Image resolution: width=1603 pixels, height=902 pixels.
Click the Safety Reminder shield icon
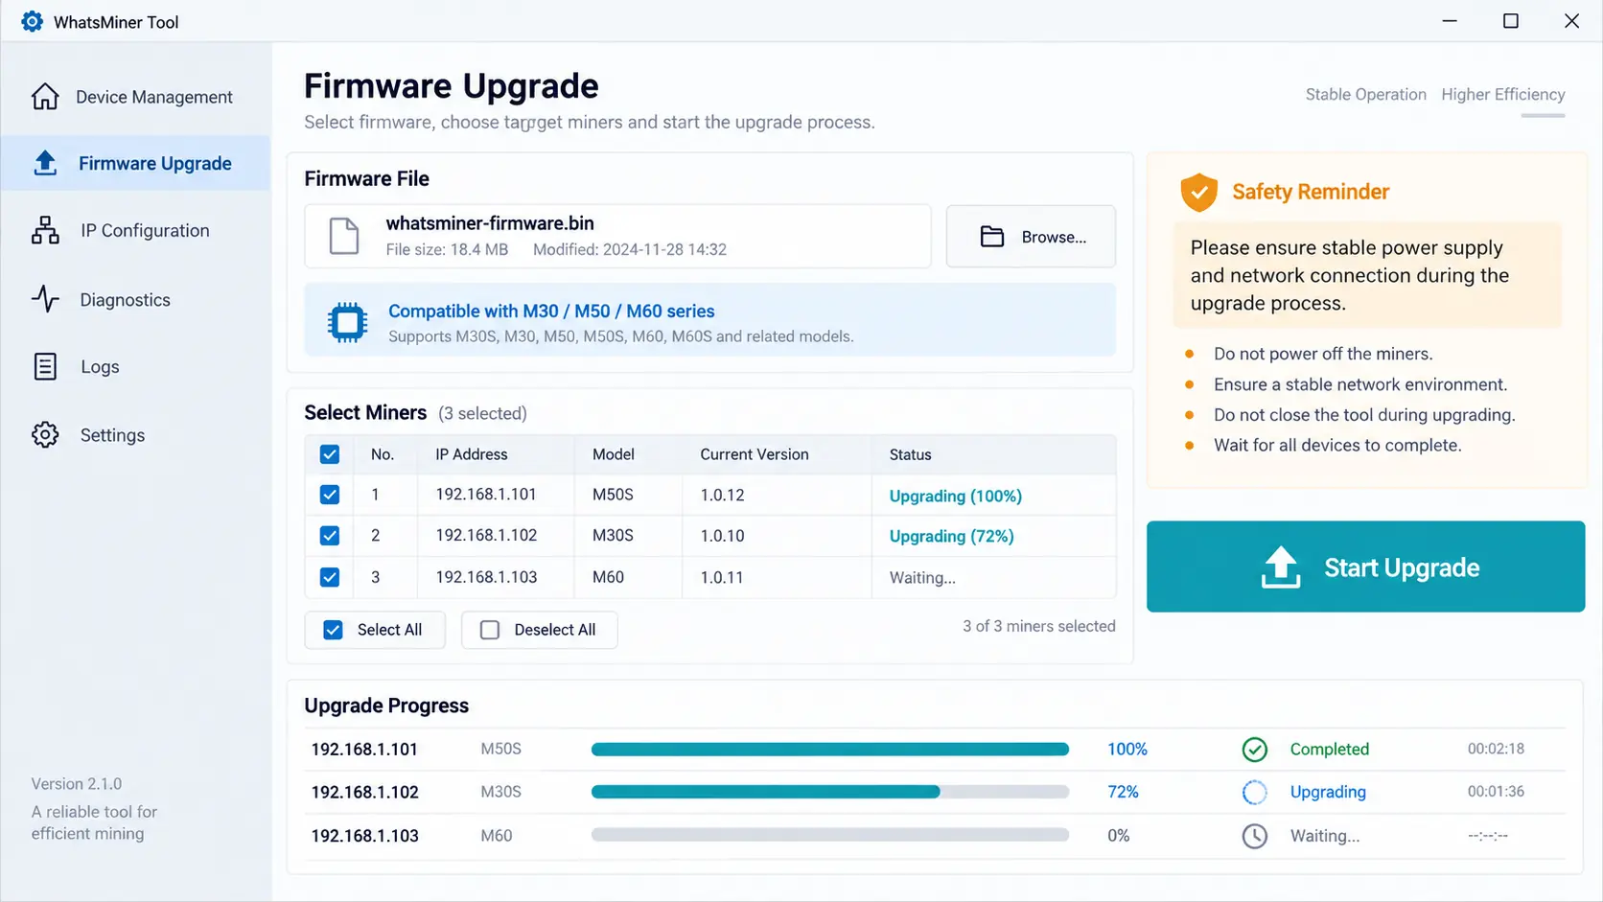coord(1198,192)
